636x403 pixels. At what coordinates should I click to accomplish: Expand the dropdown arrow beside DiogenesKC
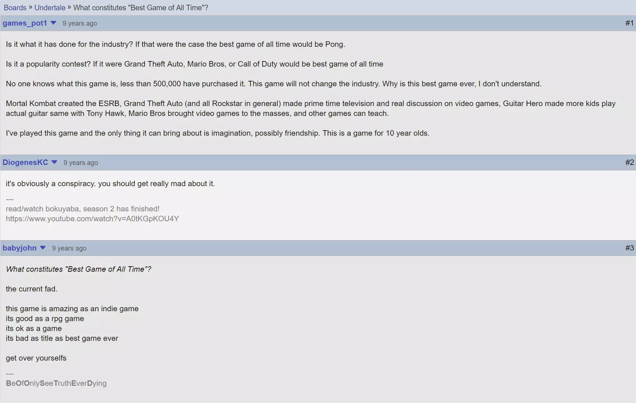[x=55, y=162]
